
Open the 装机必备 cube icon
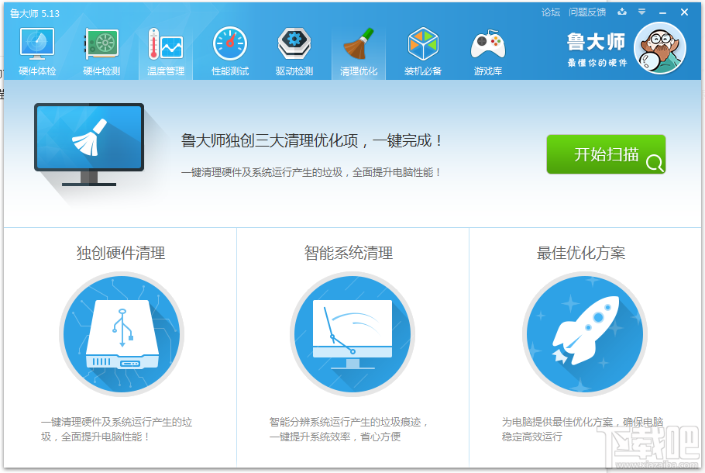[423, 51]
